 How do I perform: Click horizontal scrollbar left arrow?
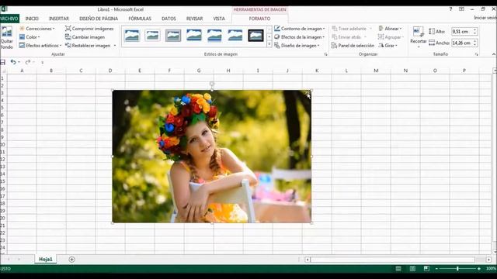point(308,260)
